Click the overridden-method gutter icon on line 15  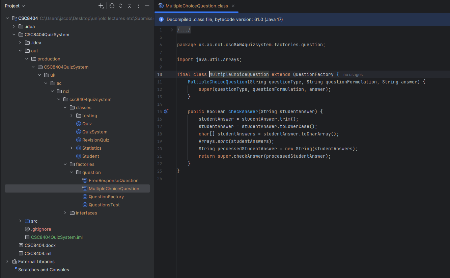coord(165,111)
